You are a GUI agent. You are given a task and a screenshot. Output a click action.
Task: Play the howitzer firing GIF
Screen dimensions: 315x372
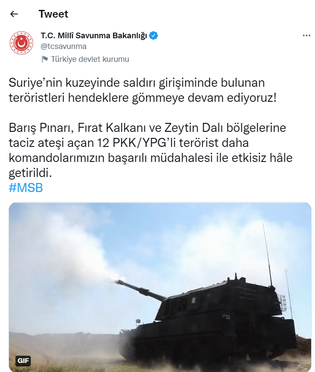[160, 287]
